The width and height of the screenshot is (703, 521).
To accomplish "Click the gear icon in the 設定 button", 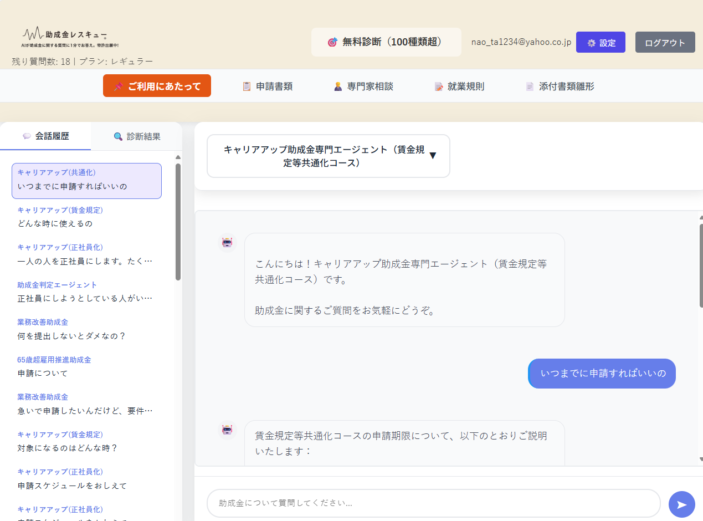I will [592, 43].
